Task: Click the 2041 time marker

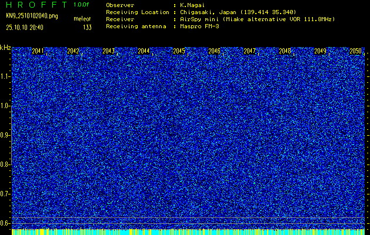Action: (38, 52)
